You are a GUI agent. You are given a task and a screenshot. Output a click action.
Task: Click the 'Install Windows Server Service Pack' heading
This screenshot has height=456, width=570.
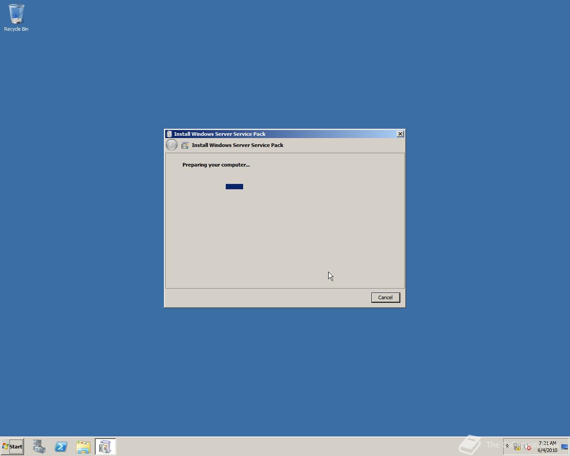pyautogui.click(x=237, y=145)
